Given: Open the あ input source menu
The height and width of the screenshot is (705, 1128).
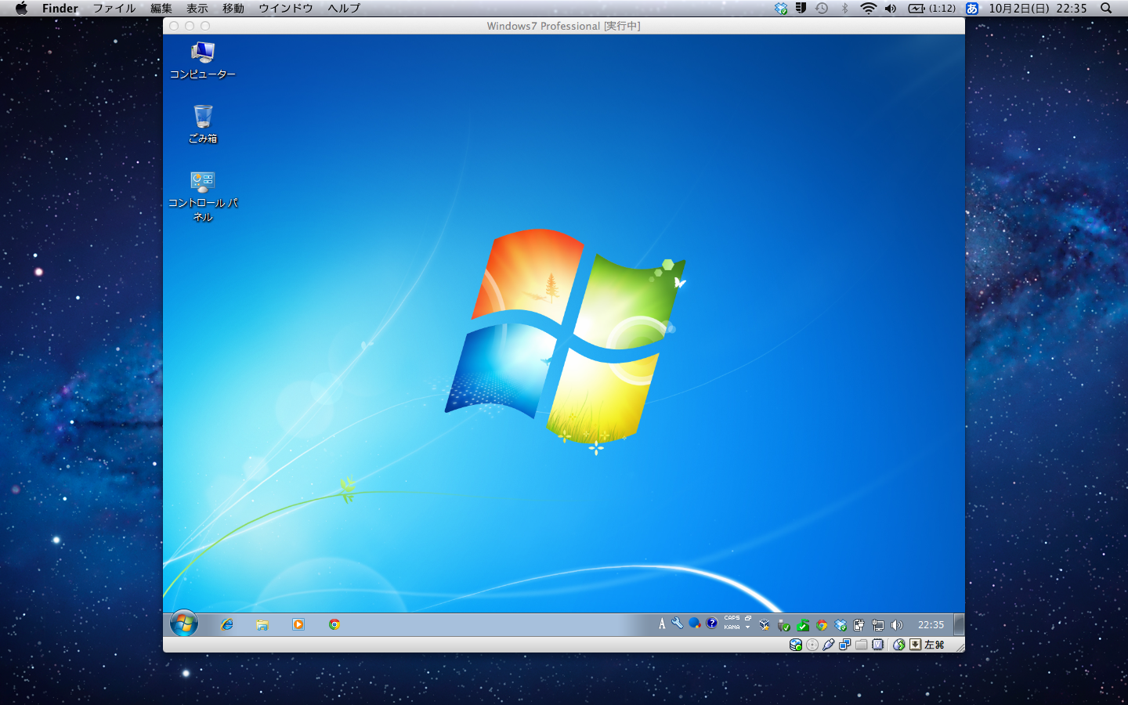Looking at the screenshot, I should 972,9.
